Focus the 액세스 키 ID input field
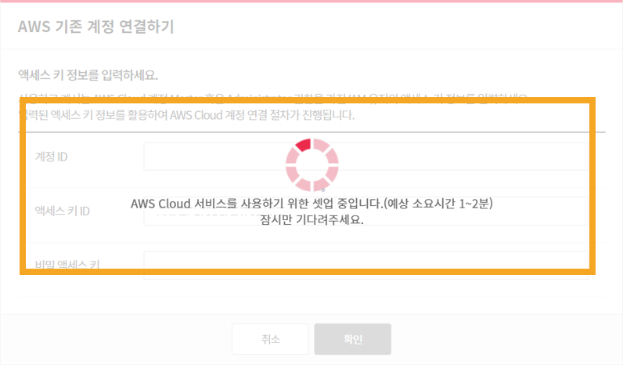 [366, 211]
